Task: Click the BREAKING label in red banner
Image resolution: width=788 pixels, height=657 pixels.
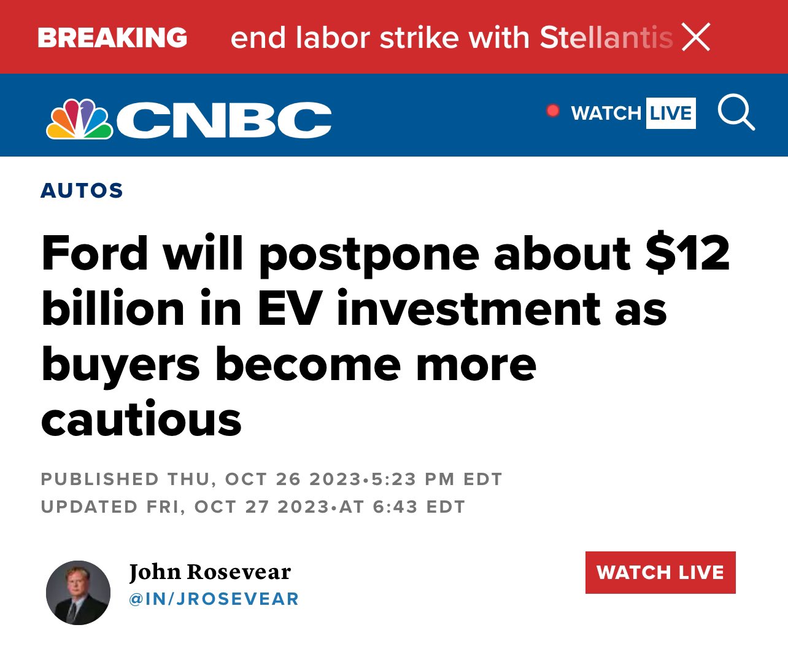Action: [x=112, y=37]
